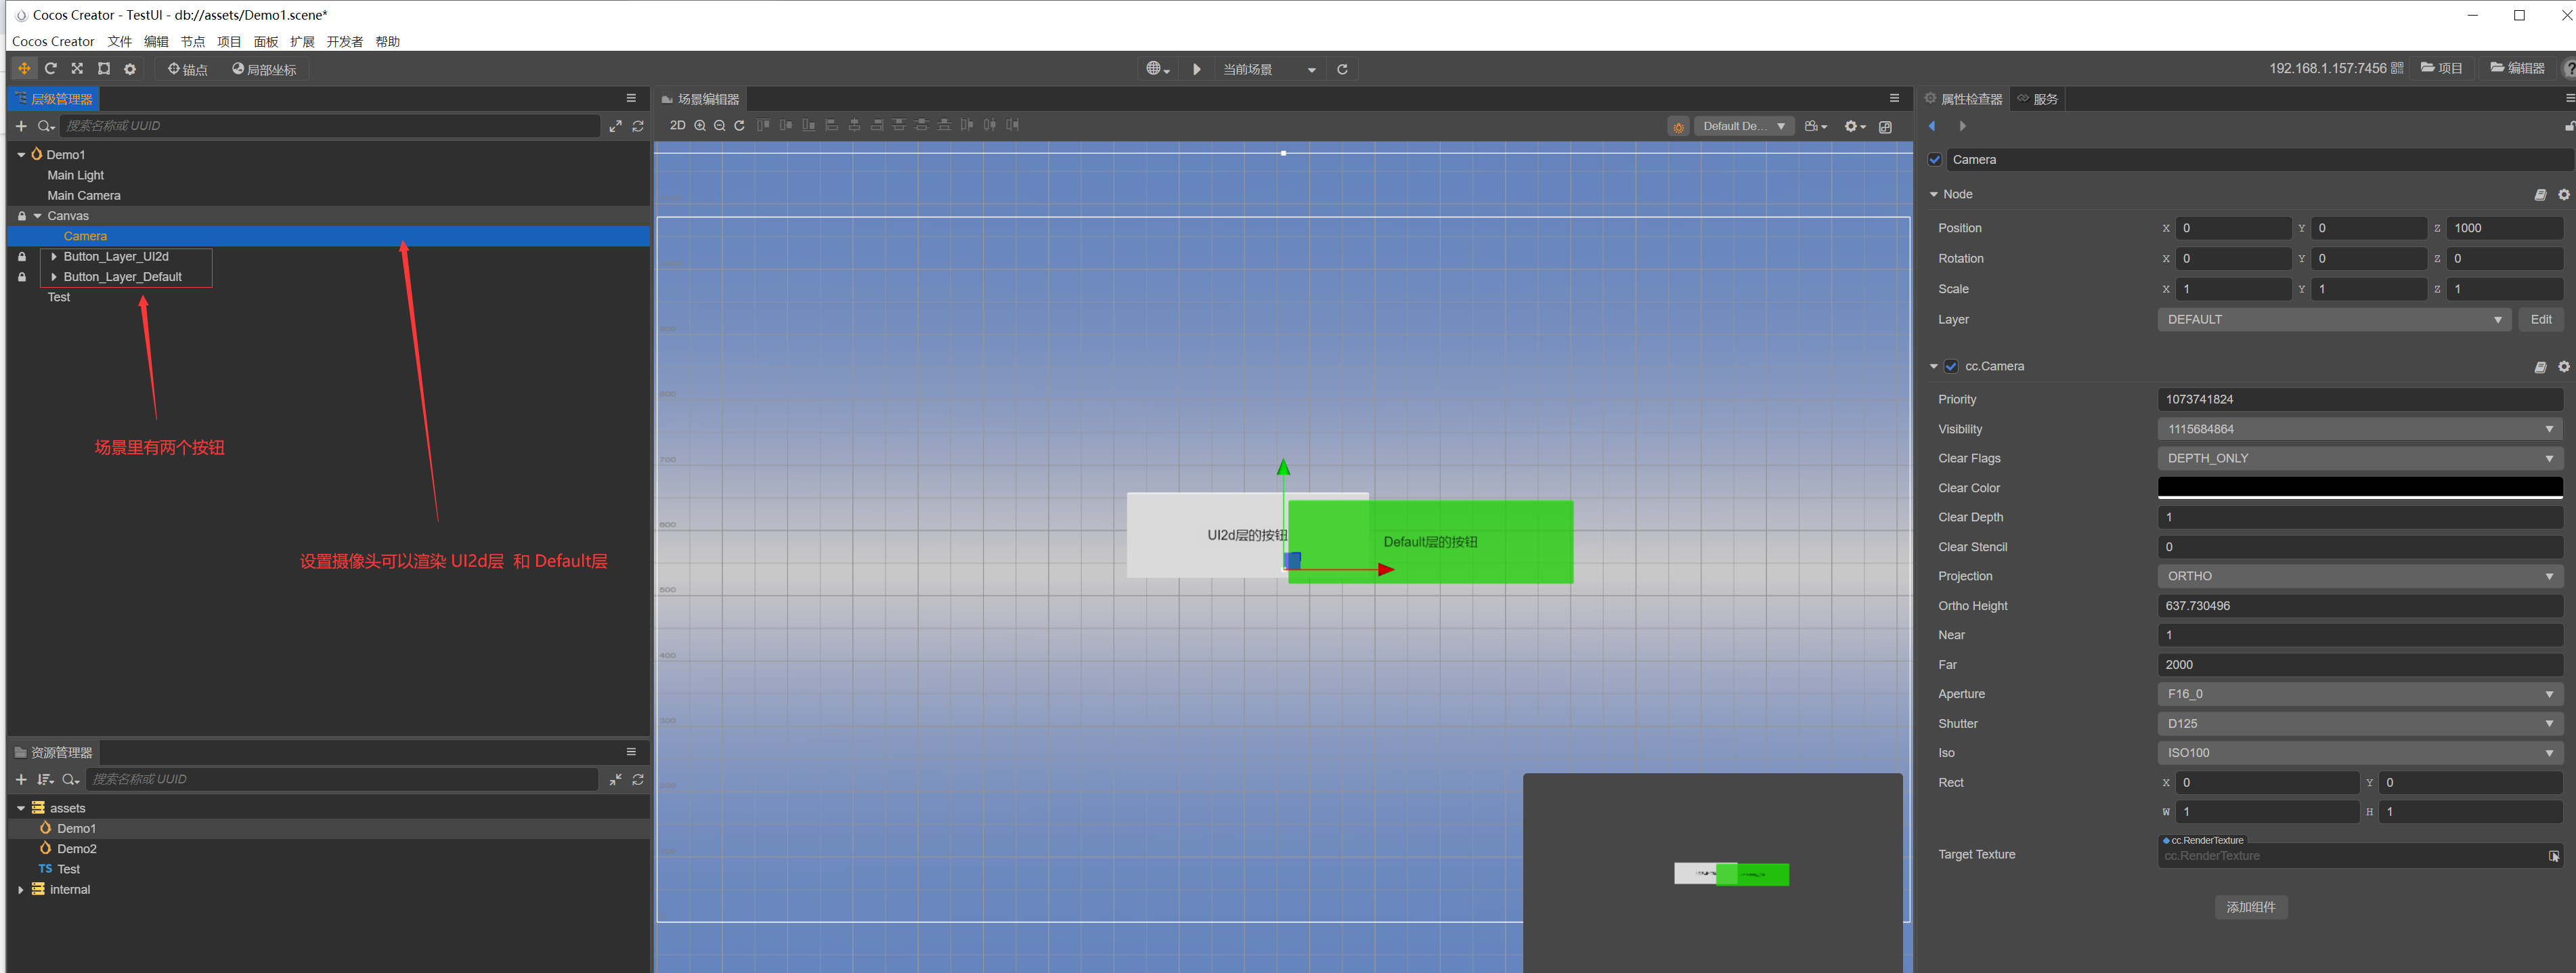Screen dimensions: 2576x973
Task: Select the rotate transform tool
Action: point(50,69)
